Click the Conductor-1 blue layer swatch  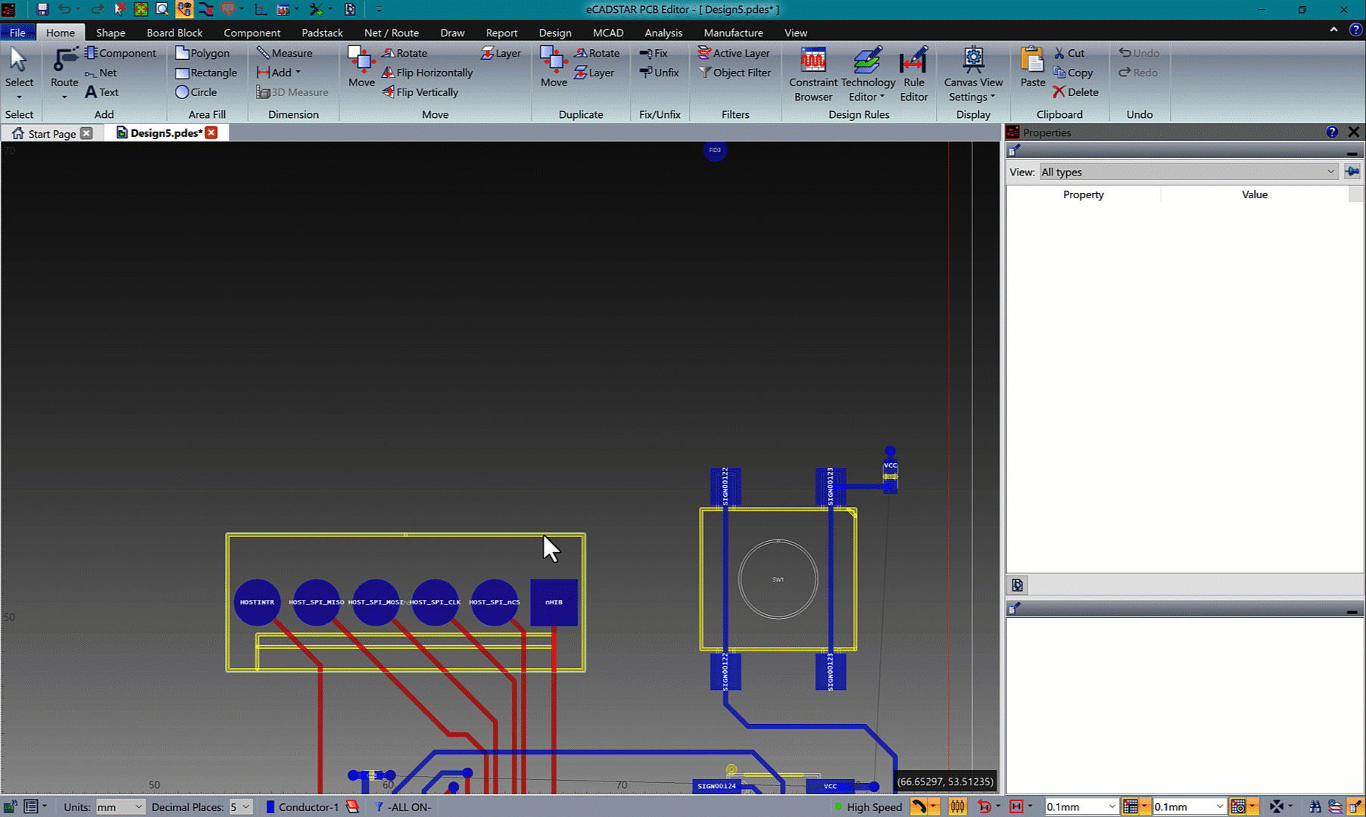[270, 807]
